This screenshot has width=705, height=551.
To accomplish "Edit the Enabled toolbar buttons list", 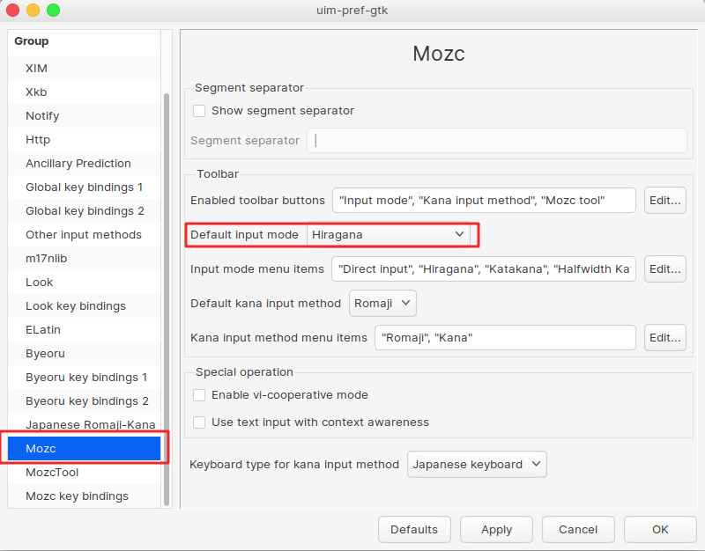I will click(665, 201).
